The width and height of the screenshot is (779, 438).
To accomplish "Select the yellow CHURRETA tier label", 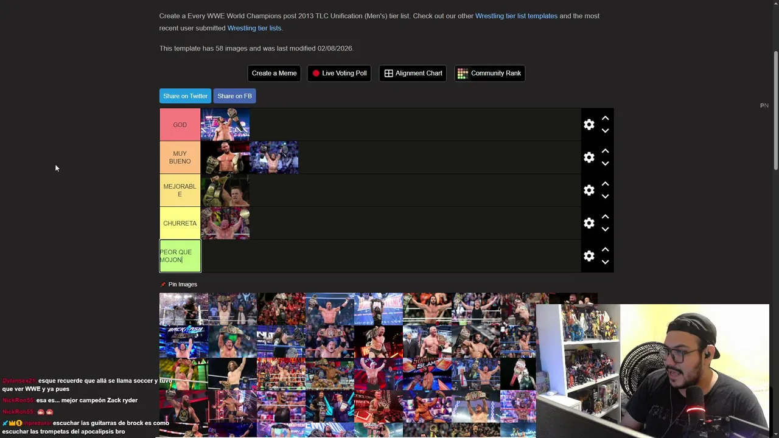I will [180, 223].
